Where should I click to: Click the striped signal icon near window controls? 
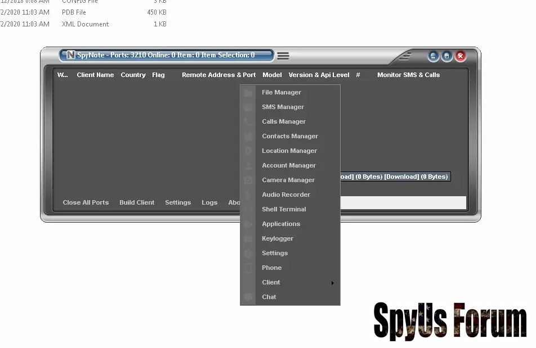click(405, 56)
